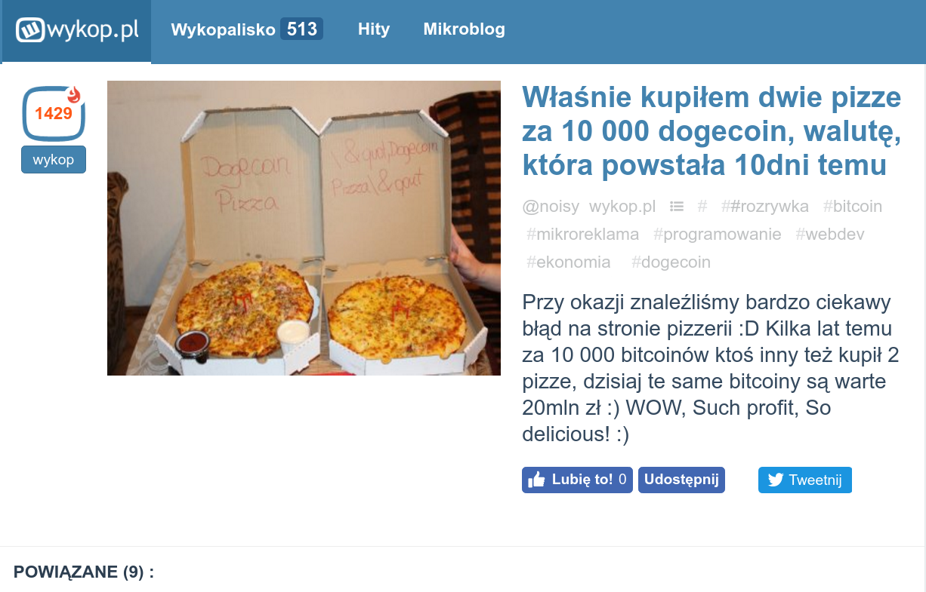Click the 513 Wykopalisko count badge
Viewport: 926px width, 592px height.
(x=301, y=29)
